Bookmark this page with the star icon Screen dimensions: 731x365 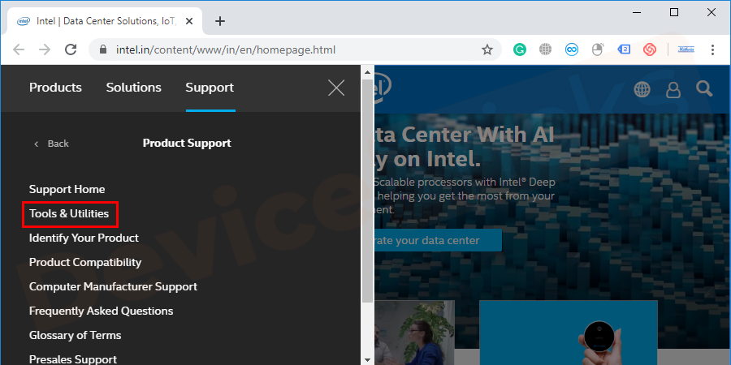coord(487,49)
